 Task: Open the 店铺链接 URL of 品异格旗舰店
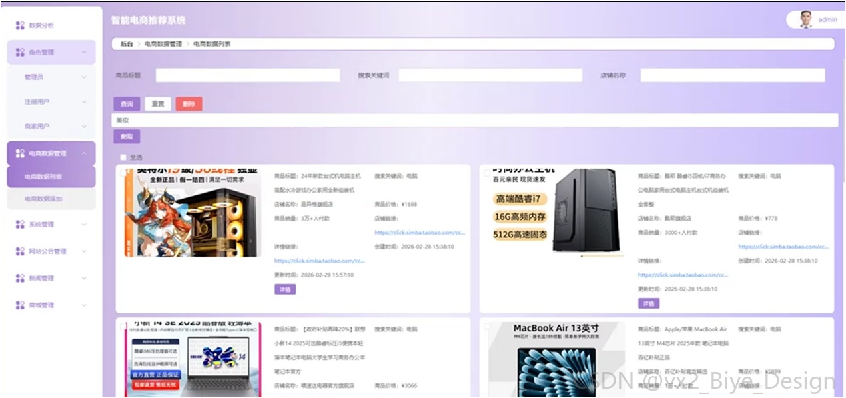(x=420, y=233)
